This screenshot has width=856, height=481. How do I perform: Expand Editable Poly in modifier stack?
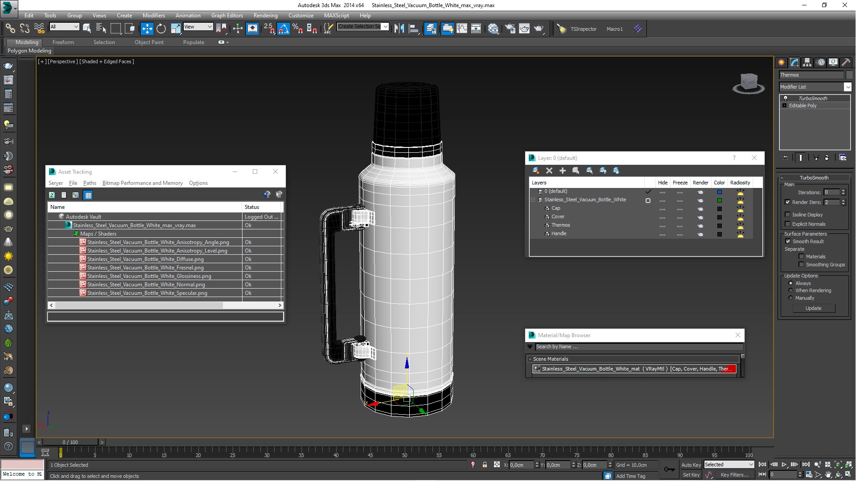point(785,106)
